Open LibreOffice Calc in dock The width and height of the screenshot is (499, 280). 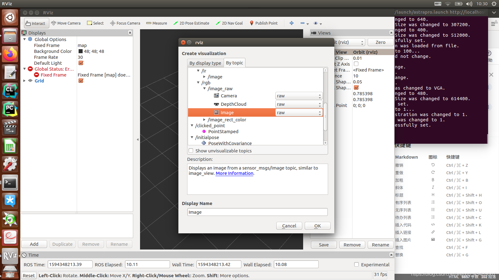coord(10,146)
